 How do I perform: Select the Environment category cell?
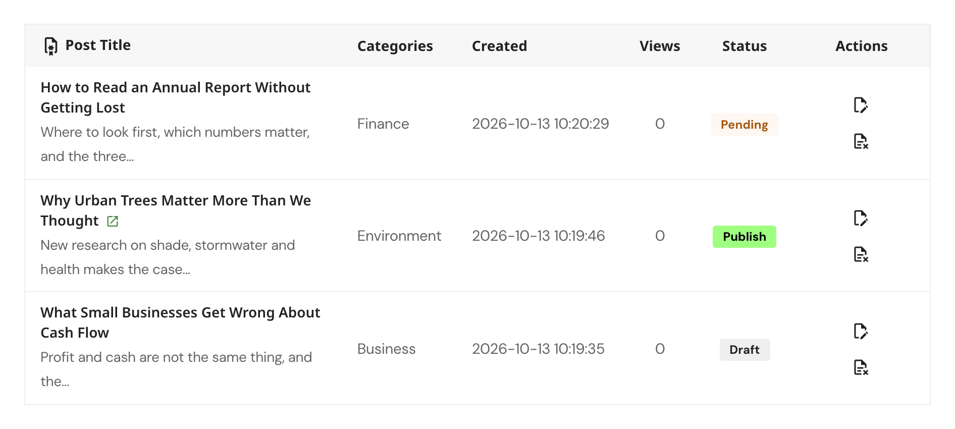pyautogui.click(x=399, y=236)
